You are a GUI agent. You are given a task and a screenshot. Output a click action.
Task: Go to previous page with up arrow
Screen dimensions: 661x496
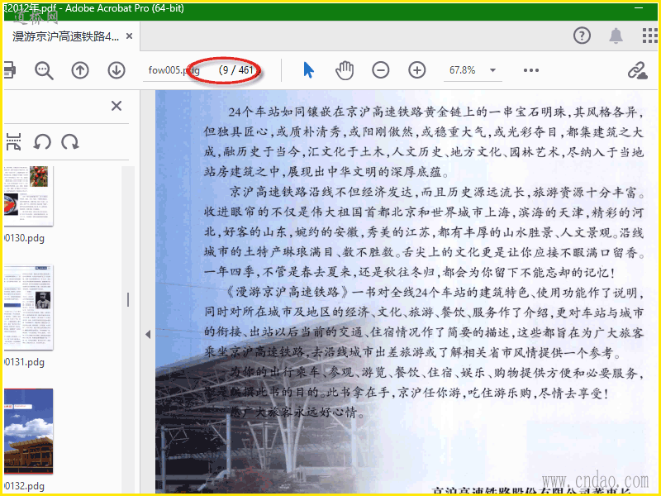point(80,70)
